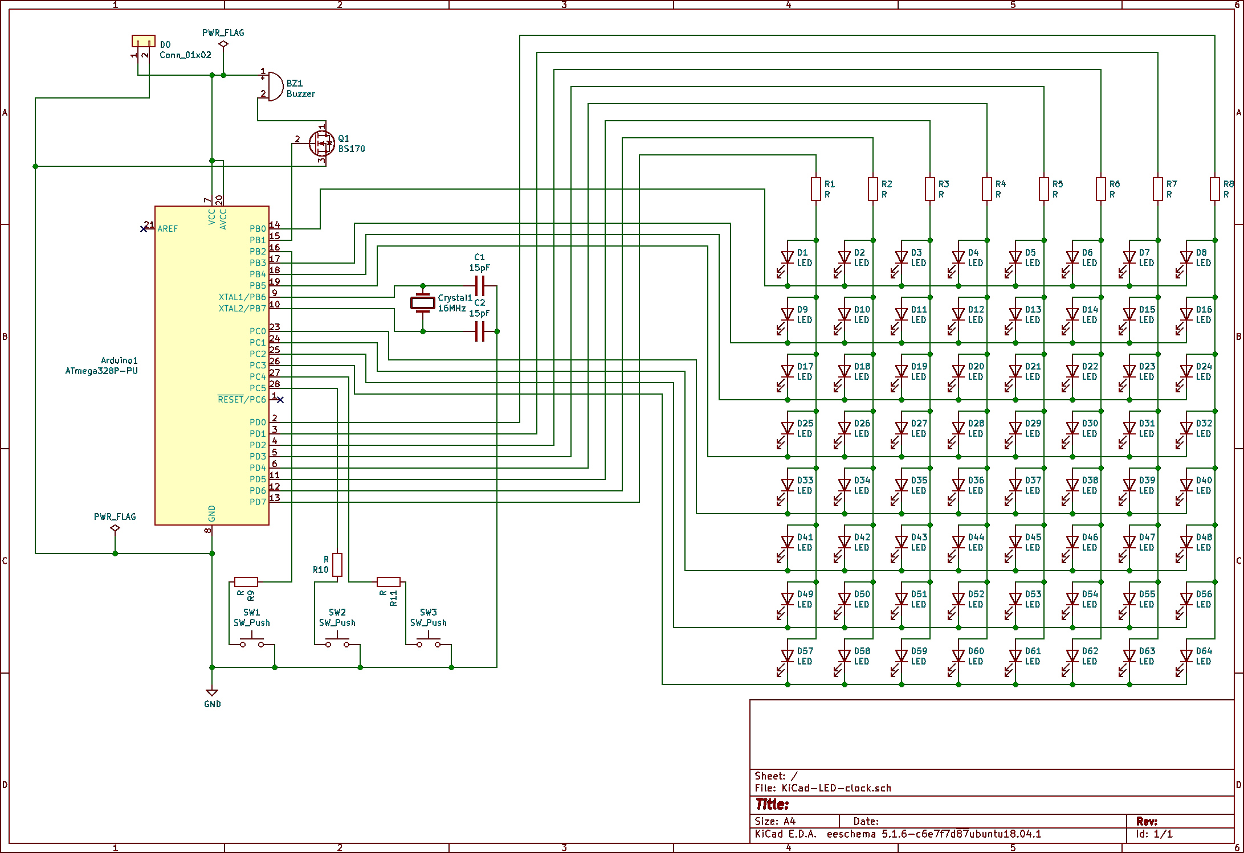Select resistor R10 symbol

(x=337, y=564)
